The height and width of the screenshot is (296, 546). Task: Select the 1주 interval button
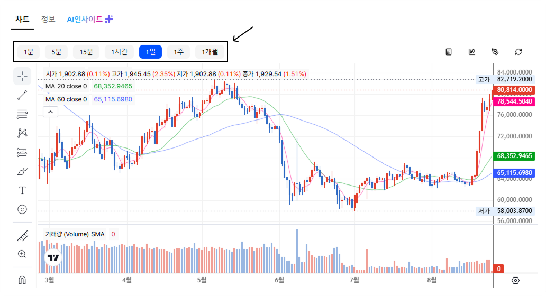pyautogui.click(x=179, y=52)
